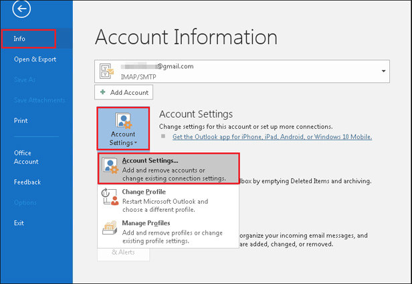Open the Get the Outlook app link
The image size is (412, 284).
coord(272,137)
